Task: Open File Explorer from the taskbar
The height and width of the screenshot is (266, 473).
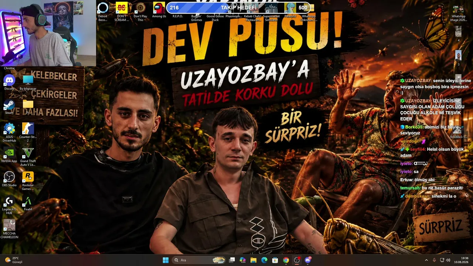Action: coord(253,260)
